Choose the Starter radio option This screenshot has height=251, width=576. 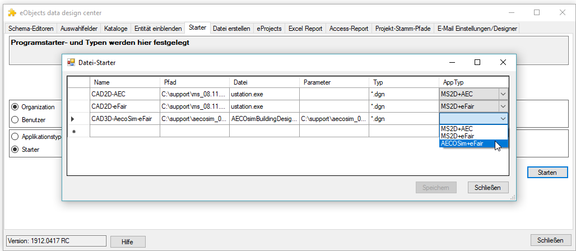click(15, 150)
